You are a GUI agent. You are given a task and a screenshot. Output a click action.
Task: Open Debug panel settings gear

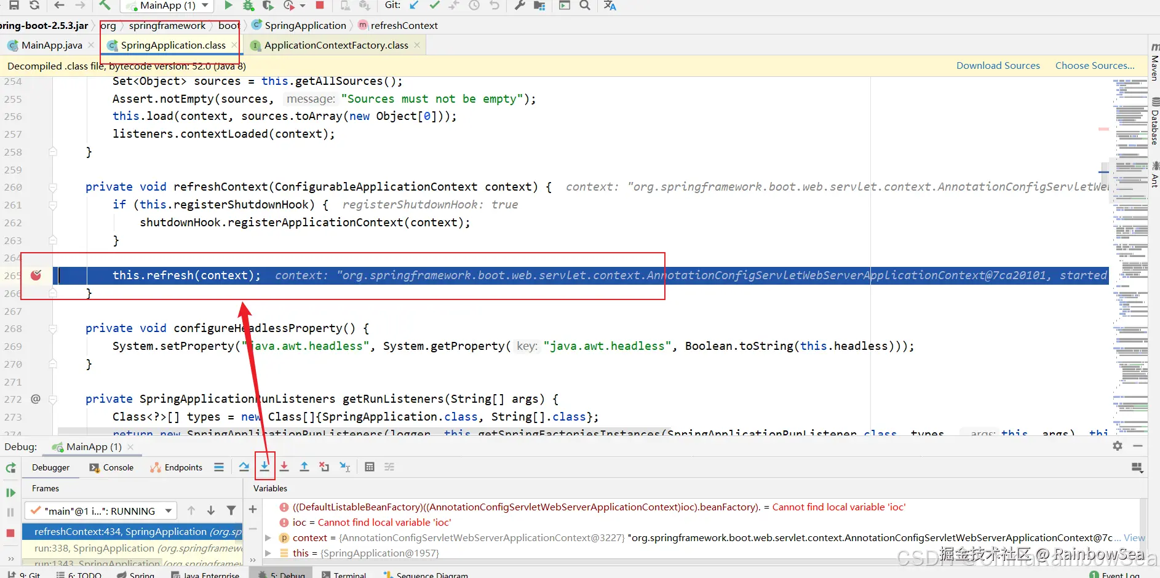point(1118,446)
